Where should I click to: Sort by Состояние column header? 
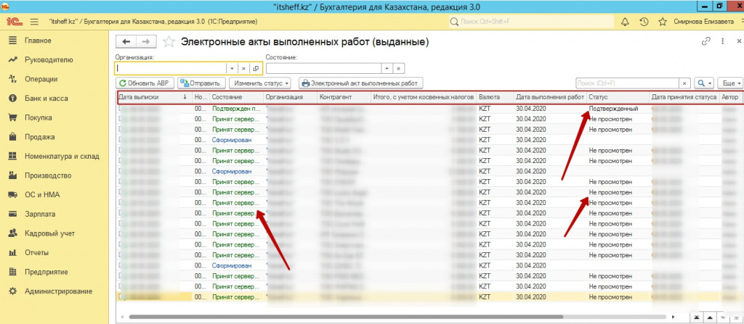point(236,96)
